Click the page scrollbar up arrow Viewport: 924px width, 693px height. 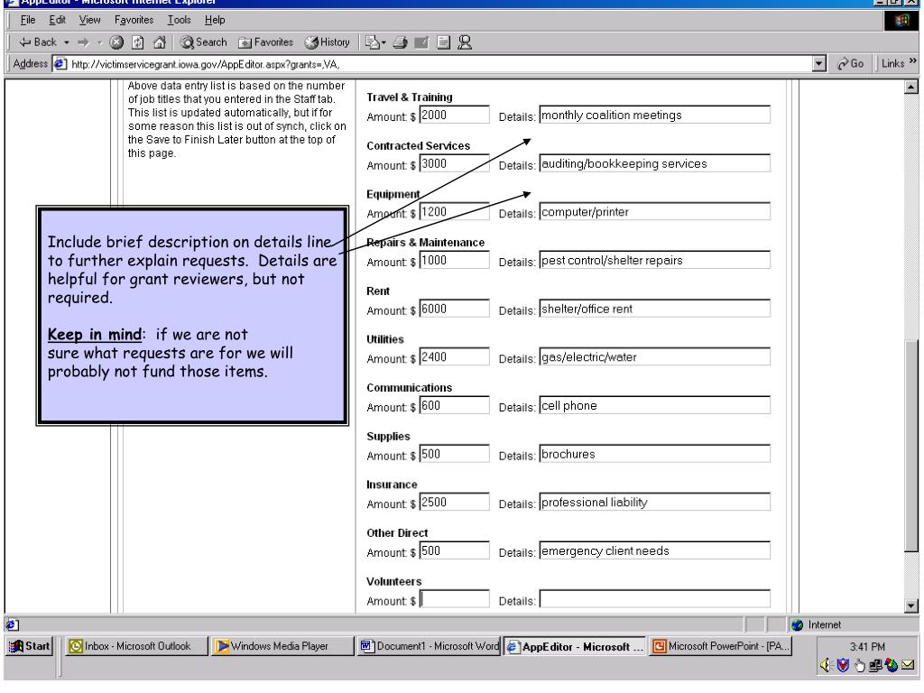[911, 88]
